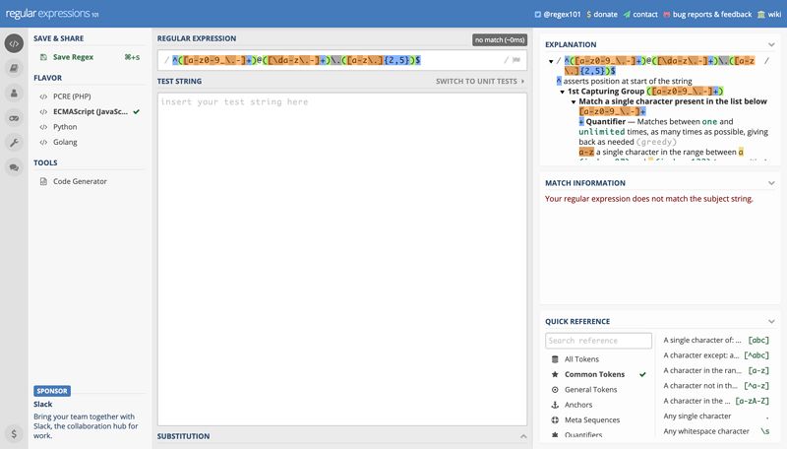Click the Slack sponsor link

[42, 405]
